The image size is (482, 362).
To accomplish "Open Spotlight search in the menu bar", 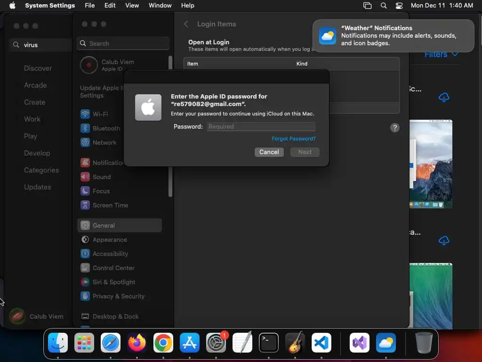I will [384, 6].
